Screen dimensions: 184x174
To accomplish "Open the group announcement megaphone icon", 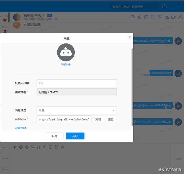I will [x=139, y=17].
